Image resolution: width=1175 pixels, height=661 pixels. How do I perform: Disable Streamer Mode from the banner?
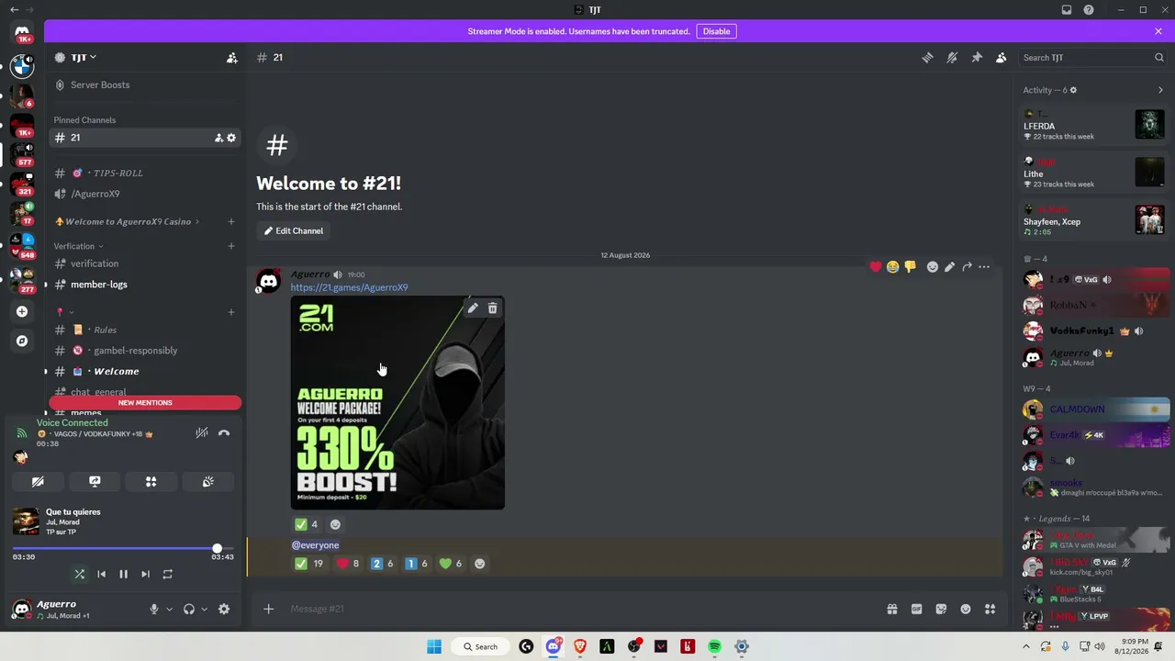(716, 31)
